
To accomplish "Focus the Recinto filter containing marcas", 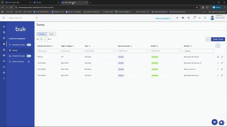I will pos(199,51).
